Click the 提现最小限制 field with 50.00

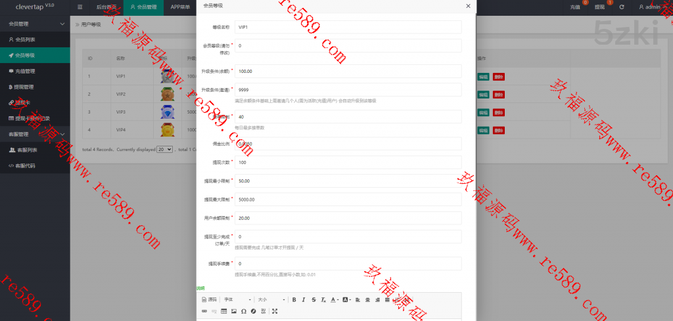point(348,181)
